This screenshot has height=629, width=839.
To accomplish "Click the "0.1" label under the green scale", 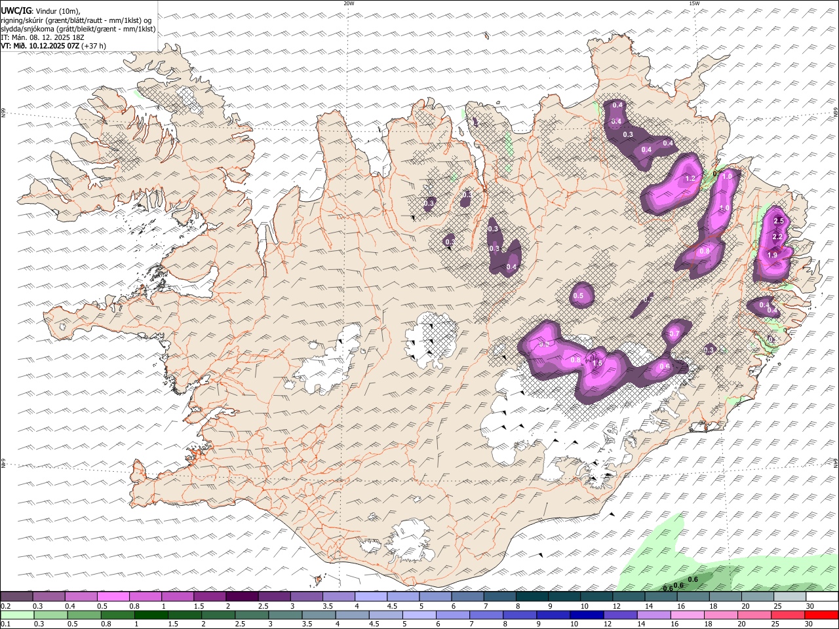I will click(x=5, y=624).
